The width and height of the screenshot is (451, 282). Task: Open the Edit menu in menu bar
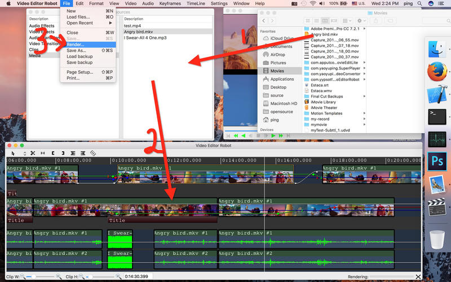(x=79, y=3)
